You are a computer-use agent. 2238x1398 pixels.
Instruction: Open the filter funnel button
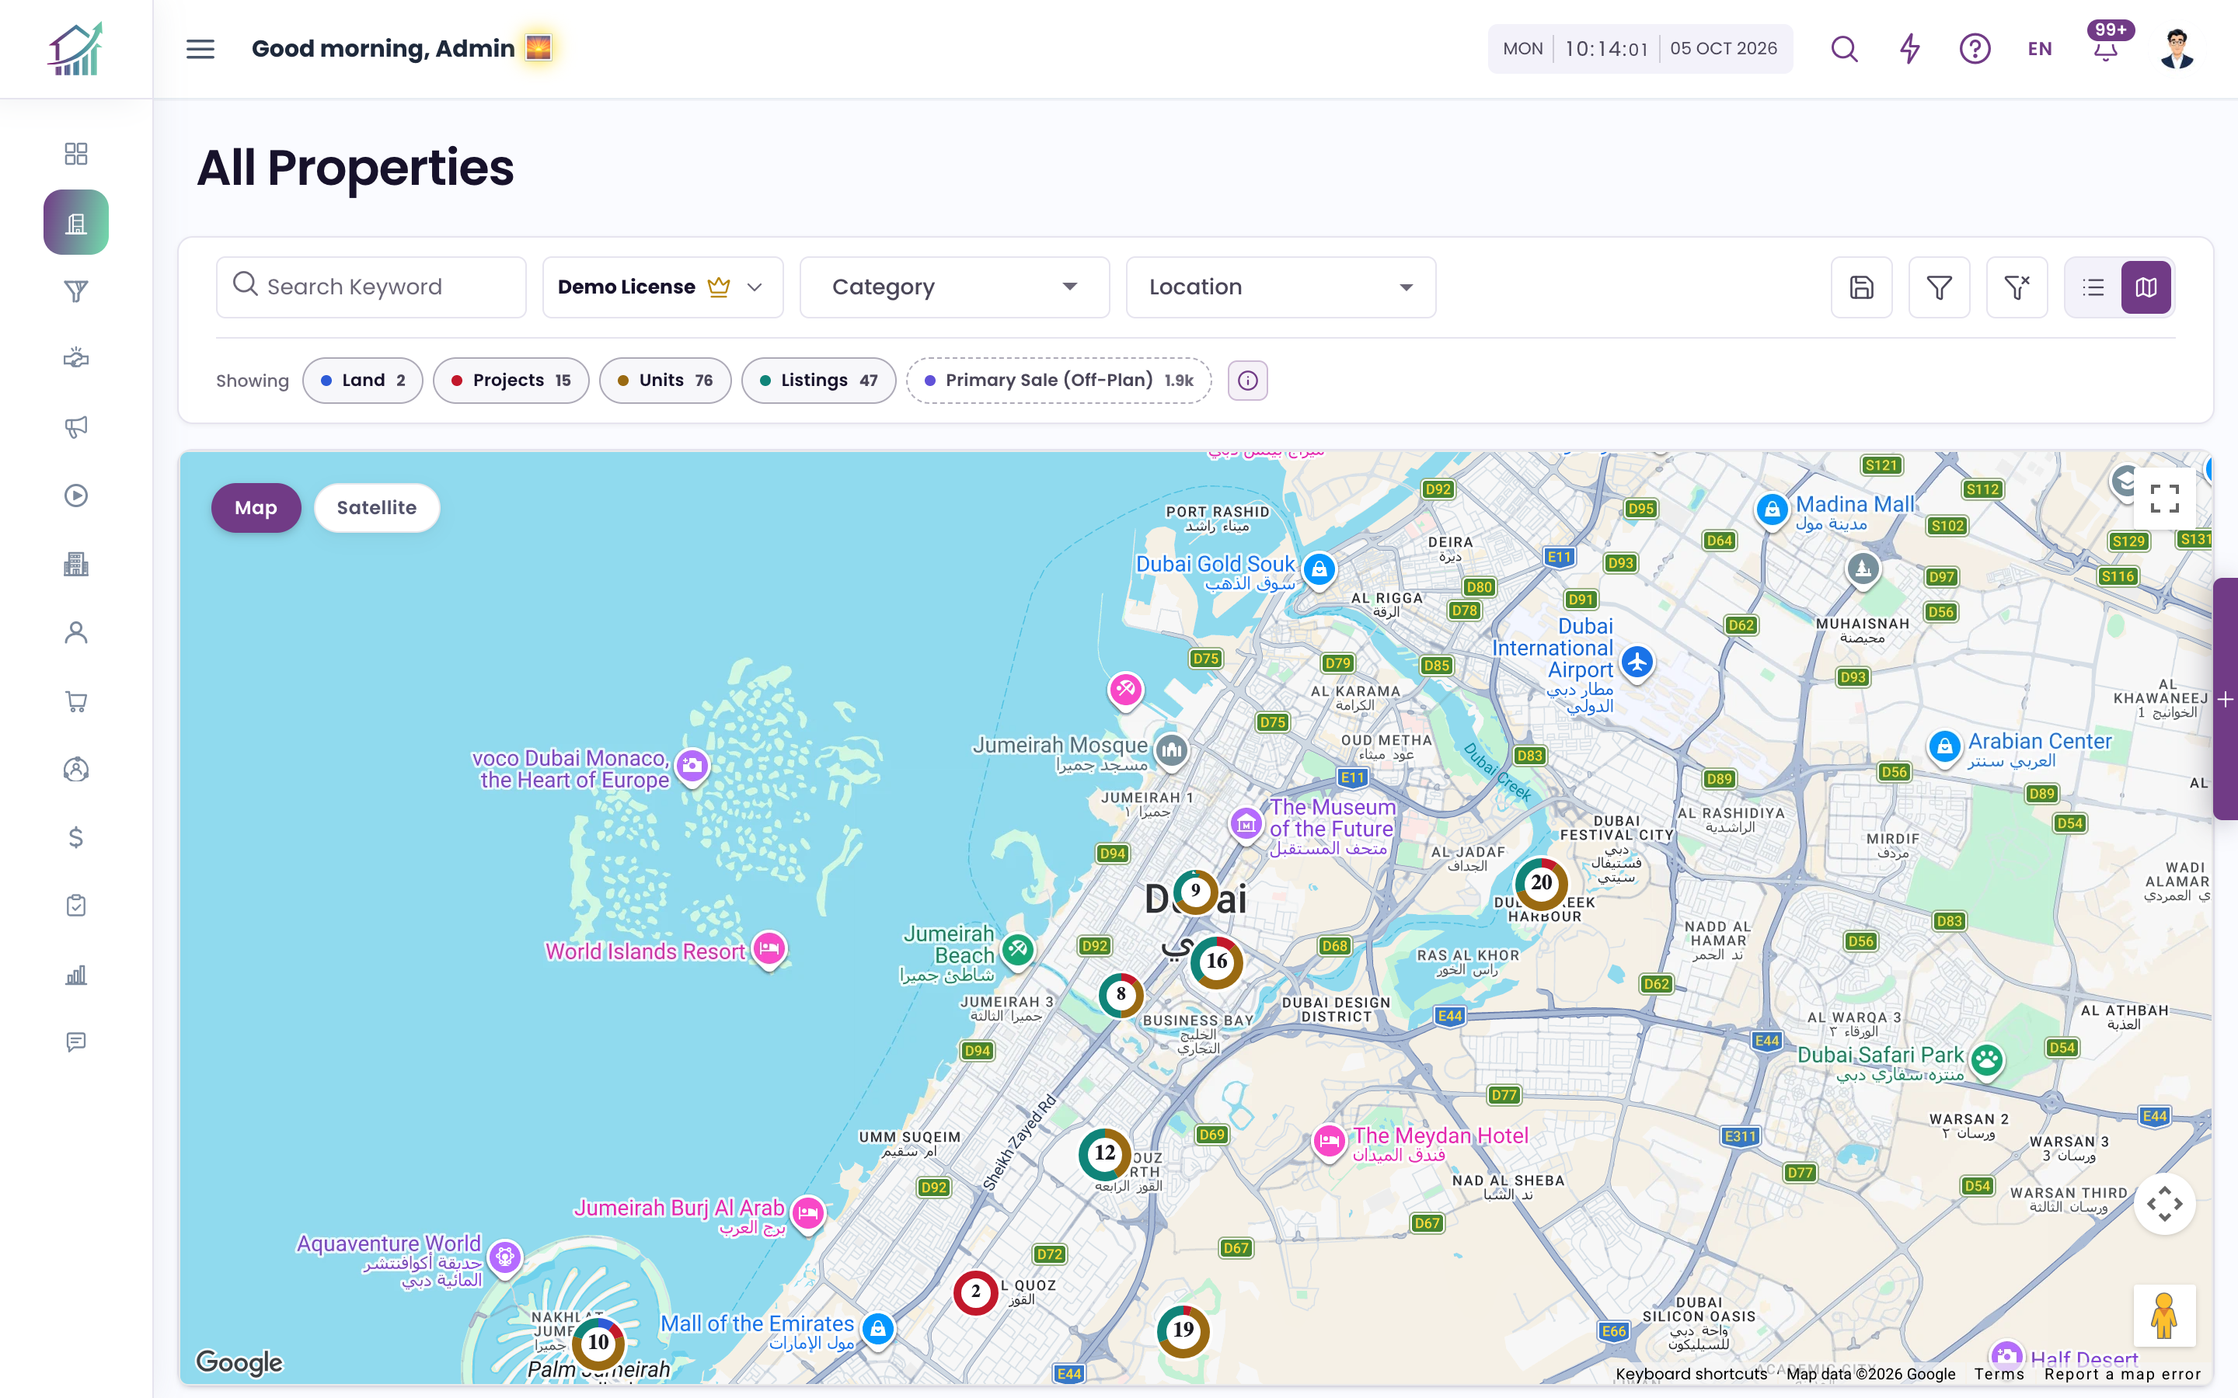click(x=1940, y=287)
